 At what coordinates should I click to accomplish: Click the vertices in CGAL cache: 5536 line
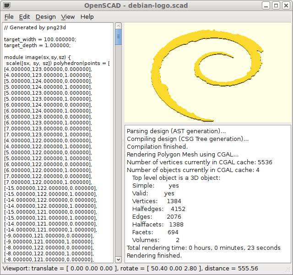pos(200,162)
